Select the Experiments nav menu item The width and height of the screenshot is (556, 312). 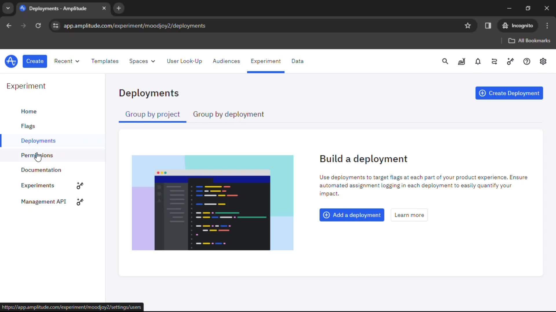(x=37, y=185)
